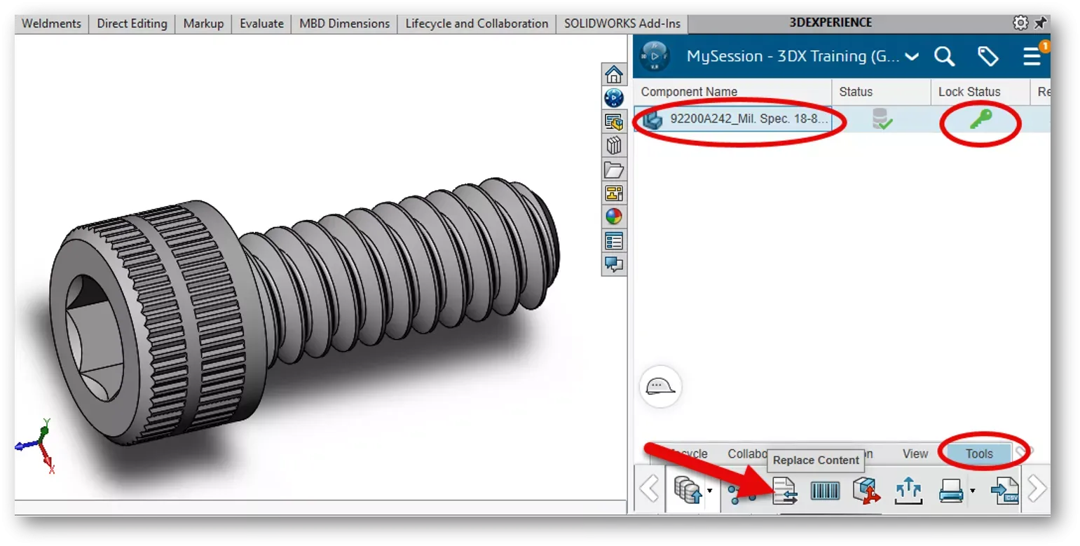Image resolution: width=1080 pixels, height=546 pixels.
Task: Click the part icon beside 92200A242
Action: [x=652, y=120]
